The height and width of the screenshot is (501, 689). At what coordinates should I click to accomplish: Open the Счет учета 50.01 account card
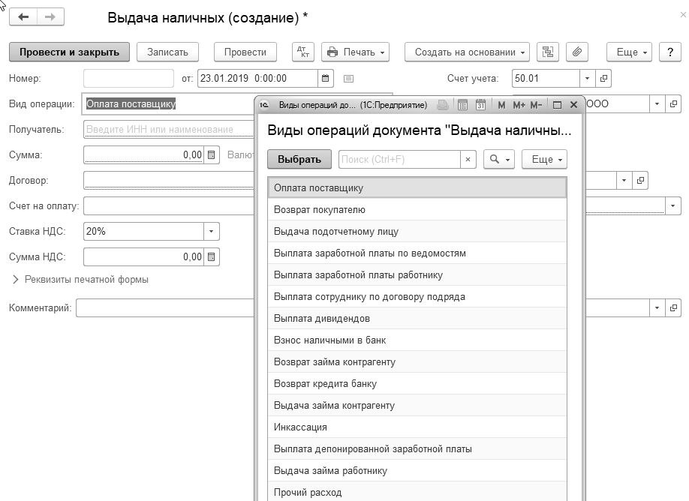click(x=603, y=79)
